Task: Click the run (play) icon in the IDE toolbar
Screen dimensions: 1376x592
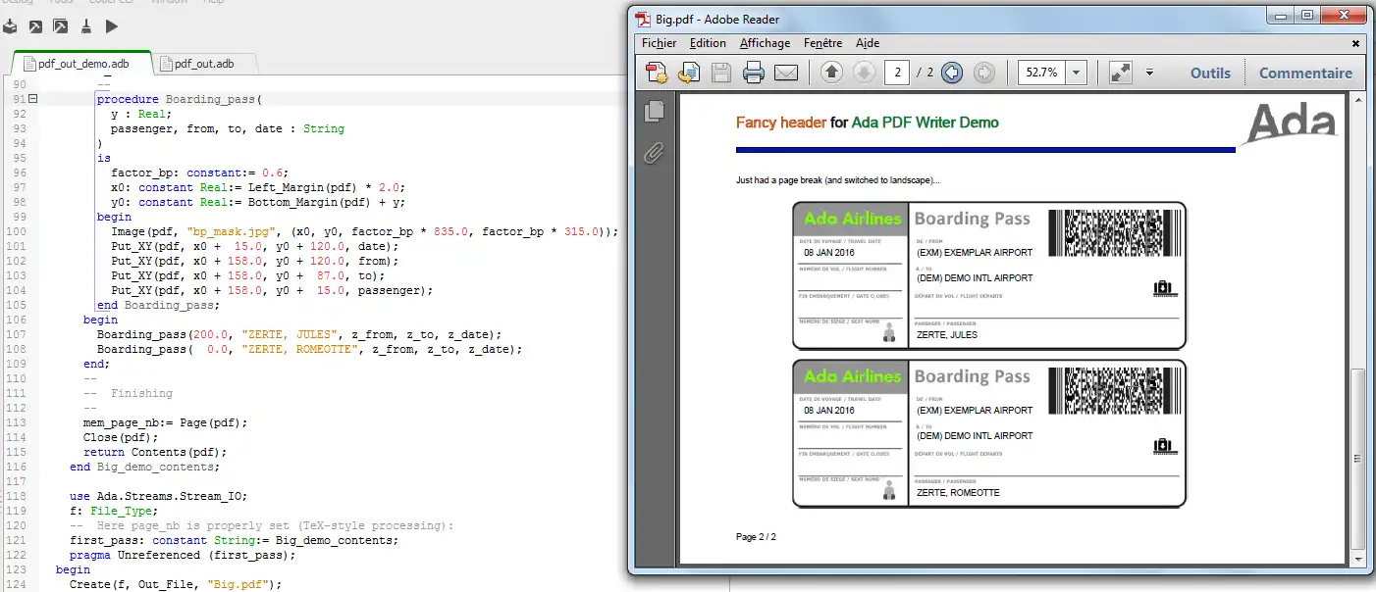Action: [x=112, y=26]
